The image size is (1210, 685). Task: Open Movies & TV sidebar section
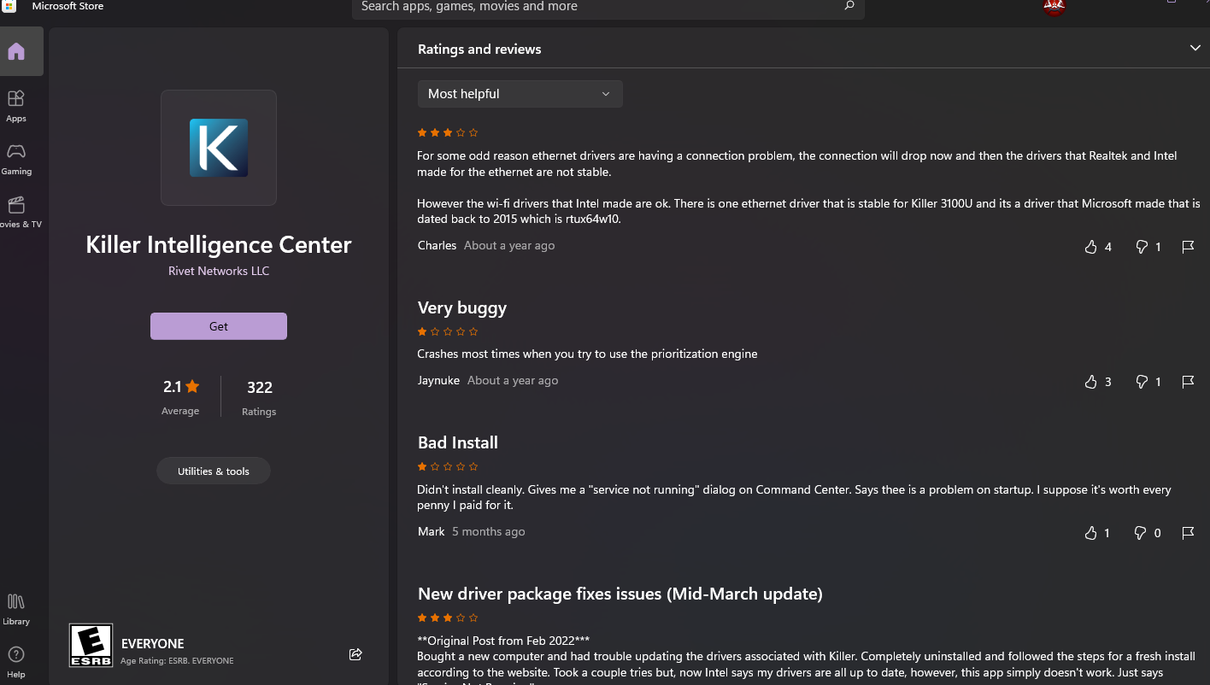[16, 212]
